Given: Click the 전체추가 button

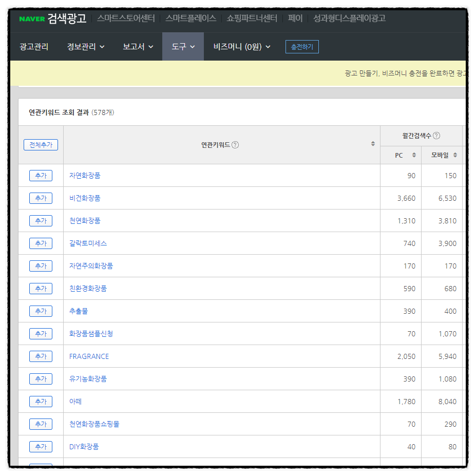Looking at the screenshot, I should tap(41, 145).
